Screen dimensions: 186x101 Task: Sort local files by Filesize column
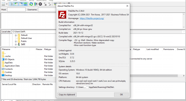point(39,49)
